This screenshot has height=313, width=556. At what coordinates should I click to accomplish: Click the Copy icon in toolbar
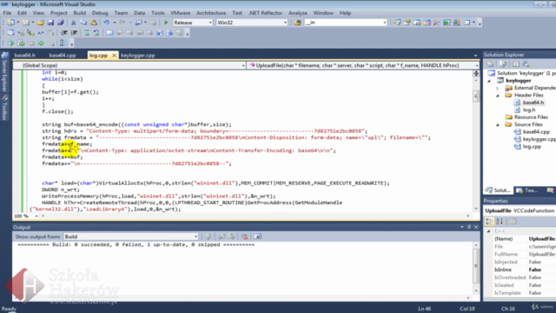83,23
